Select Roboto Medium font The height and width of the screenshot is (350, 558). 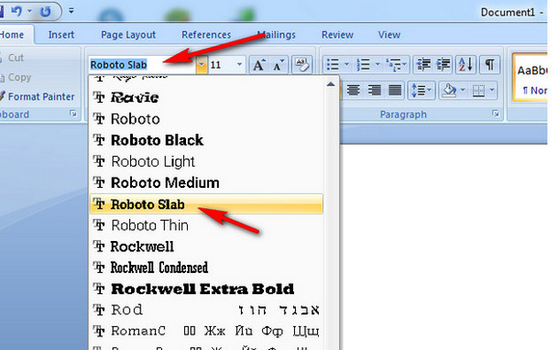pyautogui.click(x=206, y=183)
